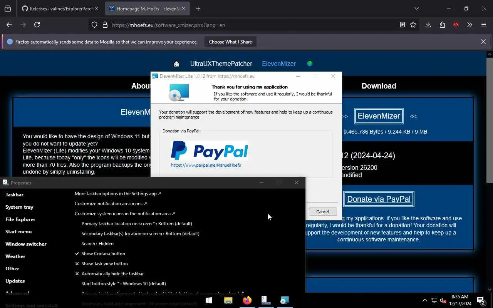
Task: Select File Explorer section in Properties
Action: tap(20, 219)
